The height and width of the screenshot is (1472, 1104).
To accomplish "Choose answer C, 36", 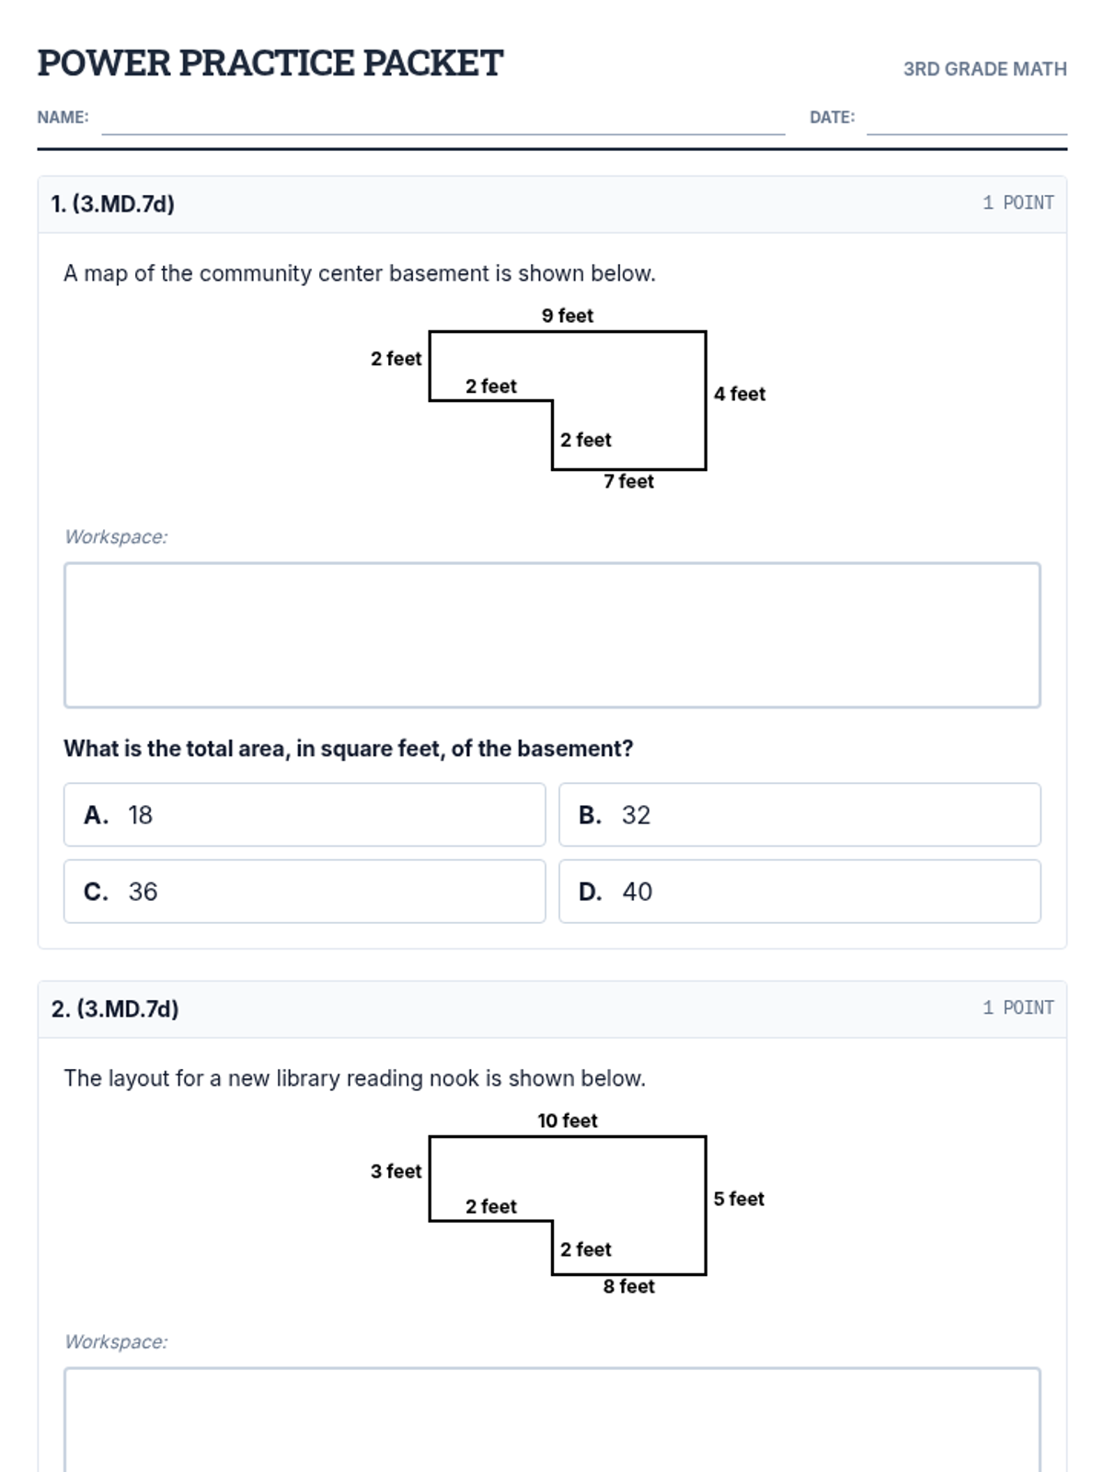I will (305, 891).
